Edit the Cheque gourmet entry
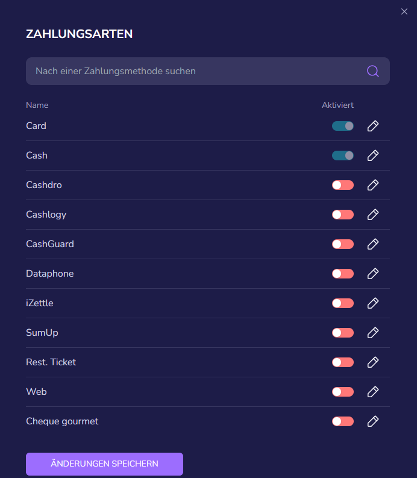 373,421
